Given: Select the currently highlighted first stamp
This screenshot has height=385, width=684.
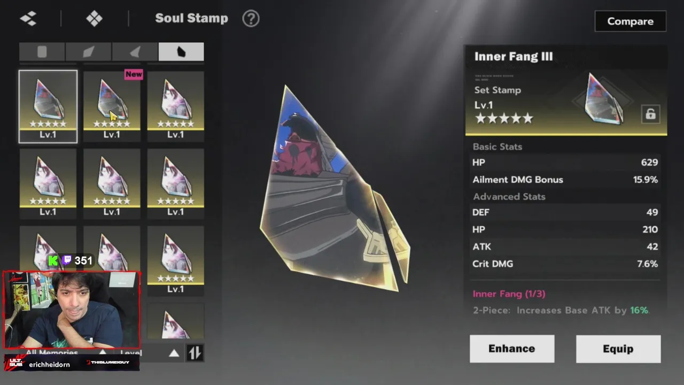Looking at the screenshot, I should click(48, 106).
